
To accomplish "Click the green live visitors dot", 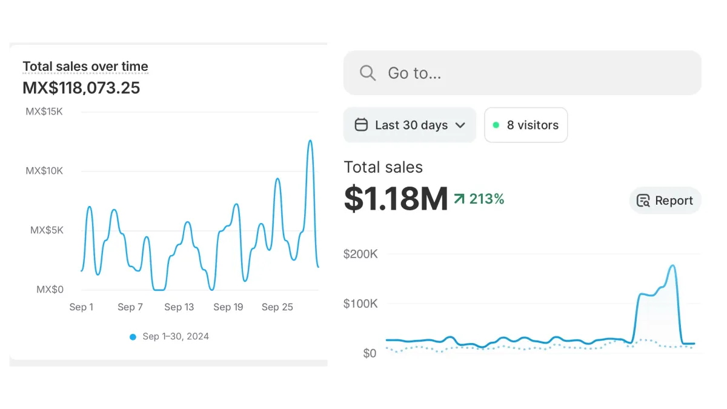I will tap(496, 125).
